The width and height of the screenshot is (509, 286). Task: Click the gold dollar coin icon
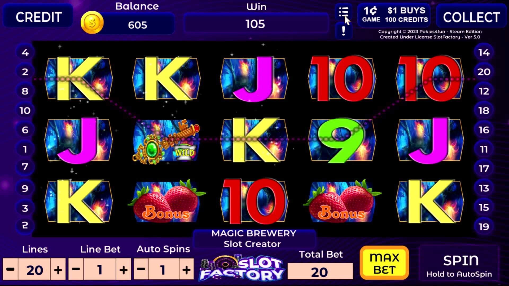pos(92,23)
